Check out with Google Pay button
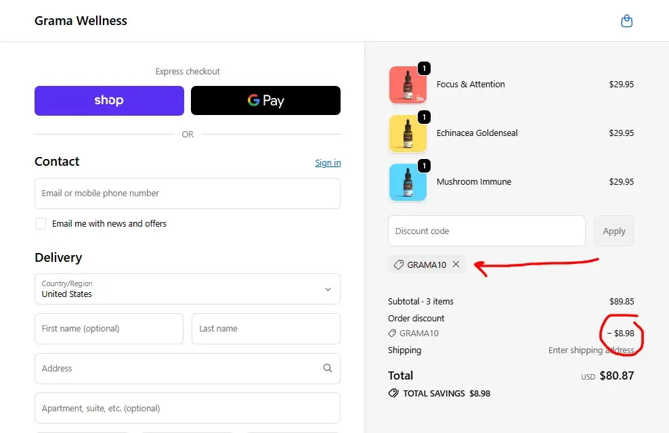Image resolution: width=669 pixels, height=433 pixels. click(265, 101)
